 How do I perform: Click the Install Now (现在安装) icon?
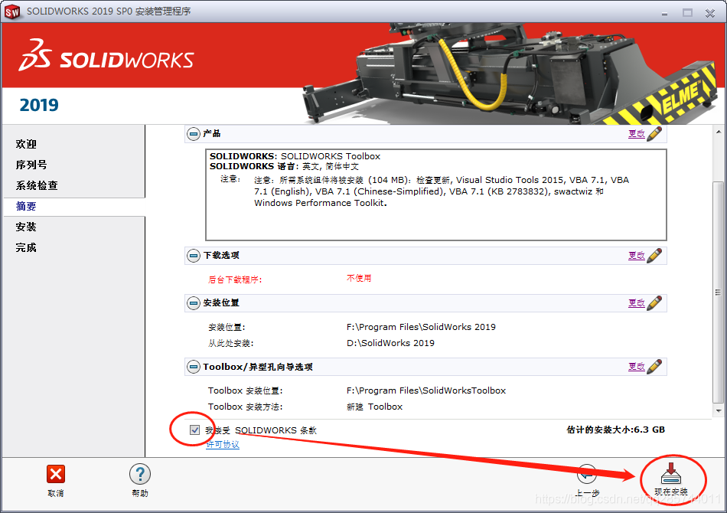coord(670,472)
